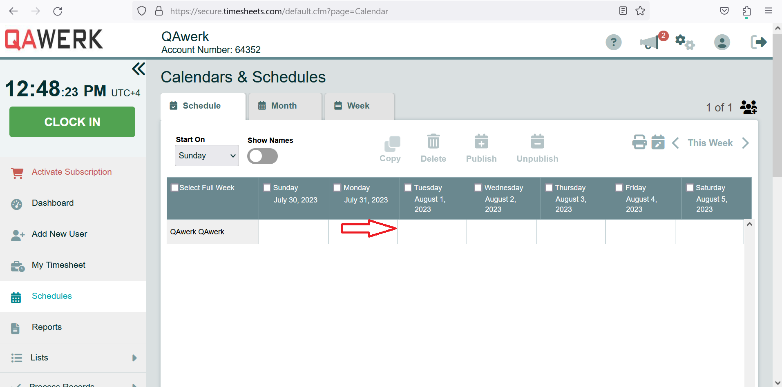Click the Unpublish calendar icon
Image resolution: width=782 pixels, height=387 pixels.
tap(537, 142)
